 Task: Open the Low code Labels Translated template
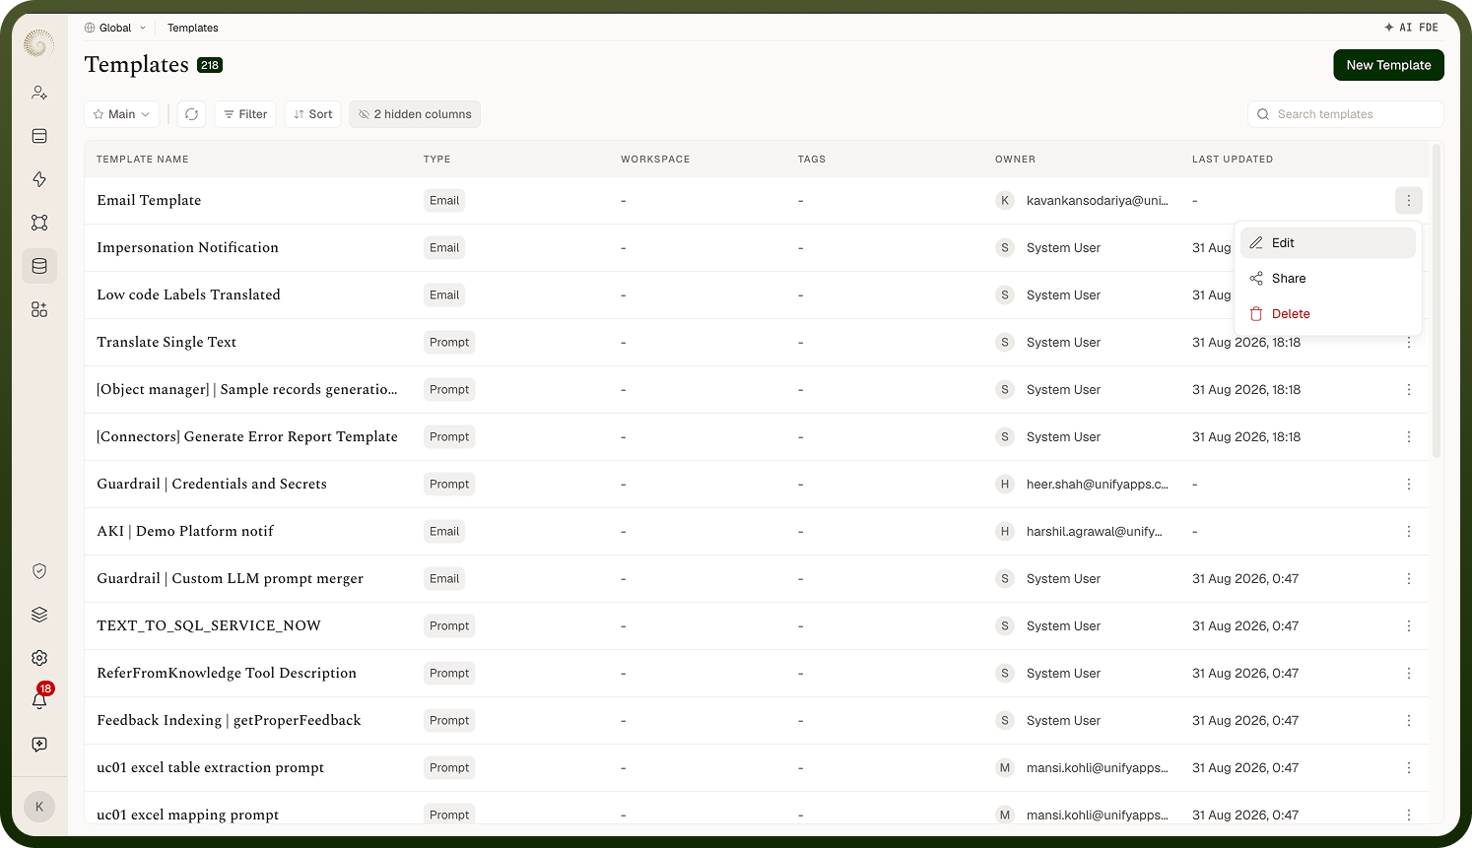click(x=189, y=294)
